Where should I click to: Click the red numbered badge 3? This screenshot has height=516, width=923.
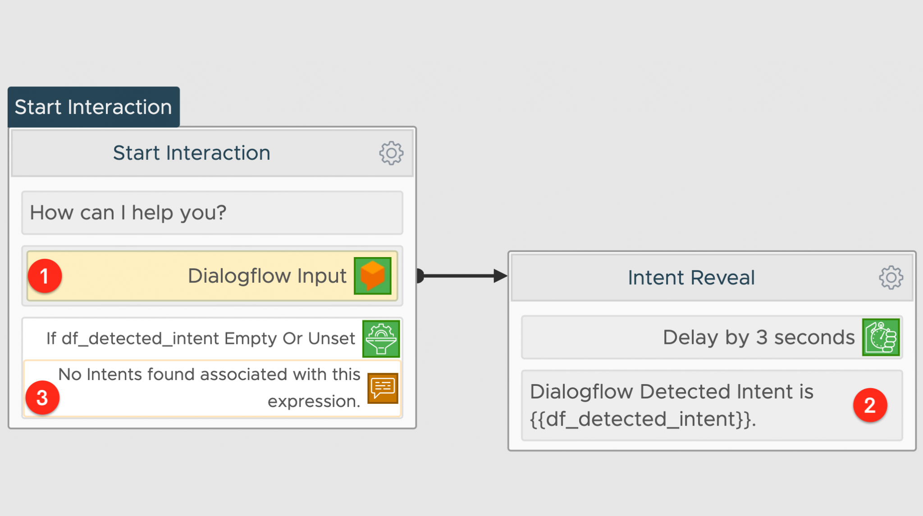point(43,398)
